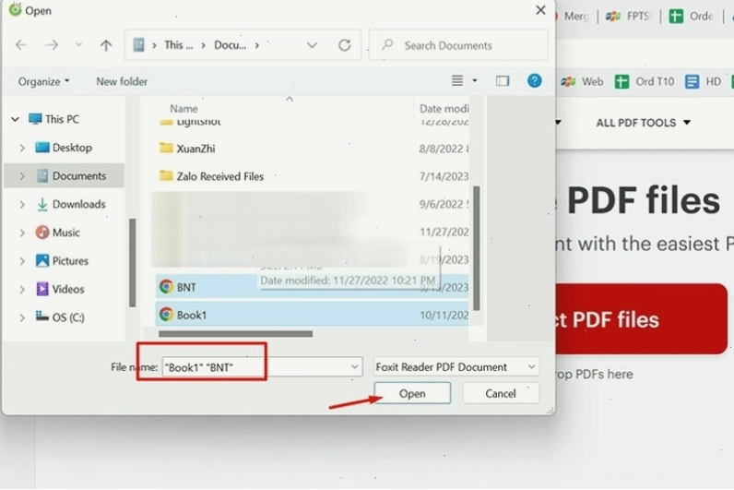Click the Forward navigation arrow
The width and height of the screenshot is (734, 490).
[x=52, y=45]
